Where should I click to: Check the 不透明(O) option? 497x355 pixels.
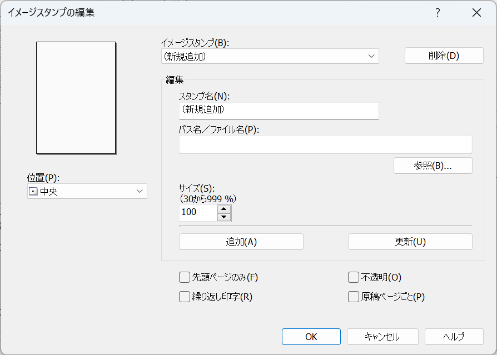pyautogui.click(x=354, y=277)
